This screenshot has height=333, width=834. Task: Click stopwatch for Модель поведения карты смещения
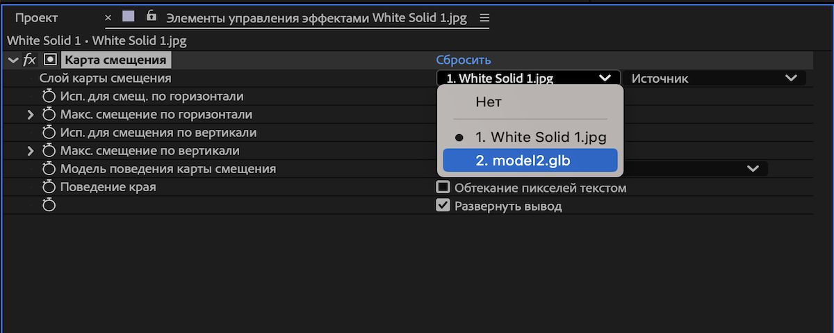49,169
